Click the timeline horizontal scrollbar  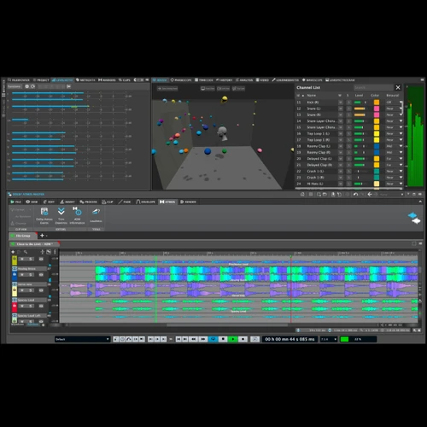click(227, 325)
